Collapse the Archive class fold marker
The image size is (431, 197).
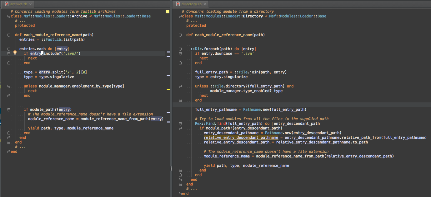[x=9, y=16]
